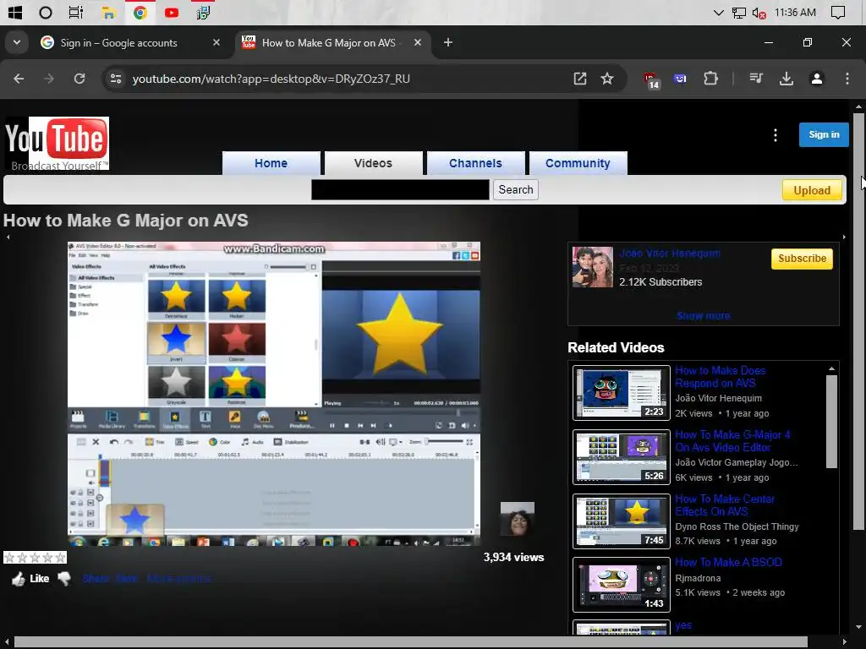866x649 pixels.
Task: Close the How to Make G Major tab
Action: point(418,42)
